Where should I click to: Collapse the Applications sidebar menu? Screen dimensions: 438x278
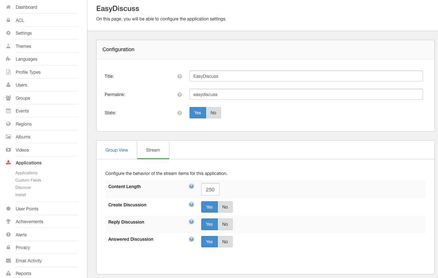[29, 163]
